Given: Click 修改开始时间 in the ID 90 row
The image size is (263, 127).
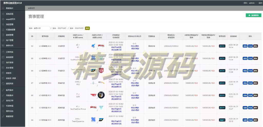Looking at the screenshot, I should coord(116,47).
